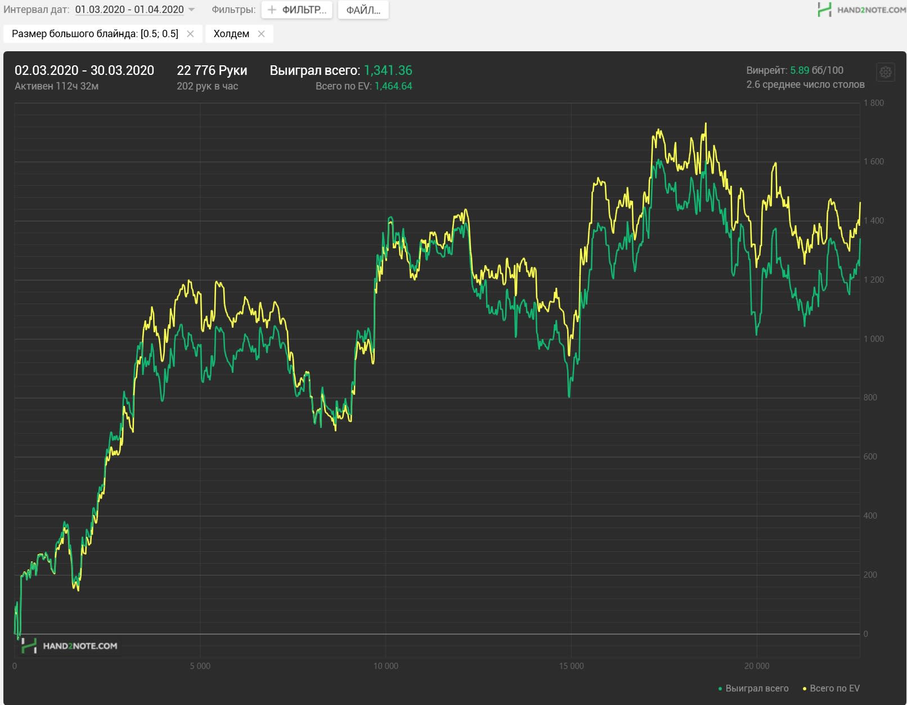This screenshot has height=705, width=907.
Task: Open the date interval dropdown arrow
Action: (191, 10)
